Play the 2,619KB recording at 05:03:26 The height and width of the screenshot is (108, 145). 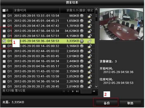[82, 56]
